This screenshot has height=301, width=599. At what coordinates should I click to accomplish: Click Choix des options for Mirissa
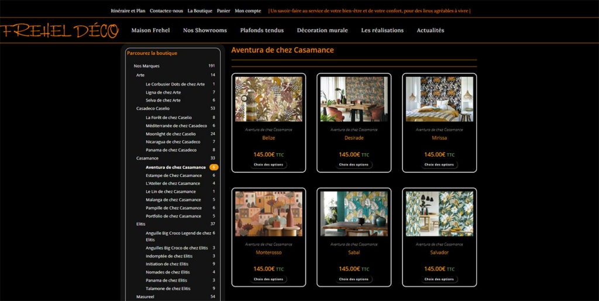point(439,165)
